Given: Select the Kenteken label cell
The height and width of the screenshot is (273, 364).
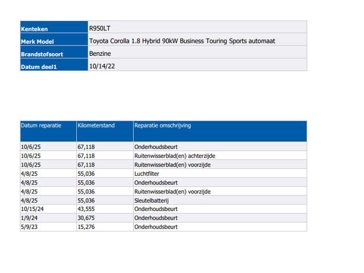Looking at the screenshot, I should click(x=54, y=27).
